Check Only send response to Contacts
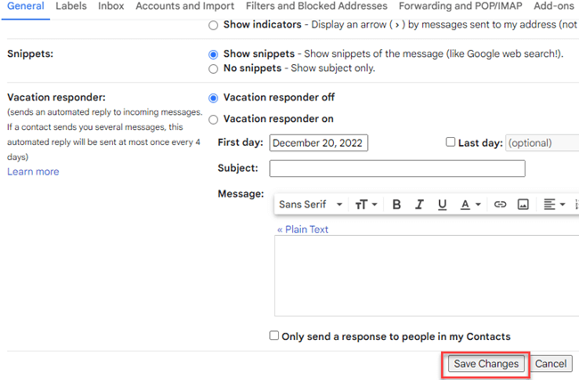The image size is (579, 380). [x=274, y=336]
